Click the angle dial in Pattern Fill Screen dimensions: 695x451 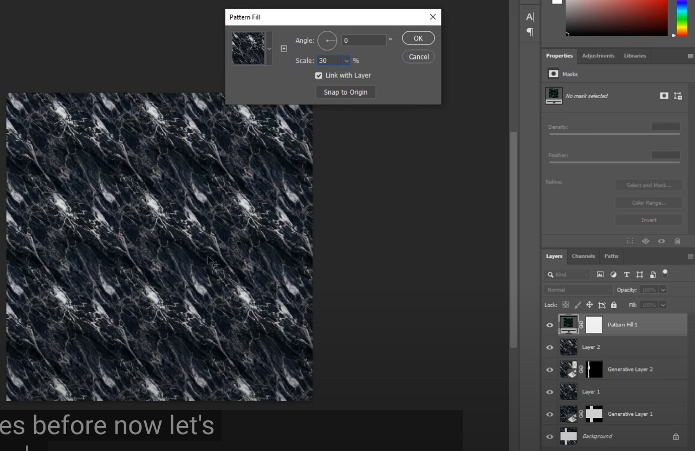[327, 41]
